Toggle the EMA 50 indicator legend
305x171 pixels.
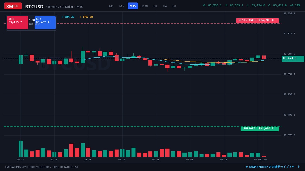(x=86, y=17)
